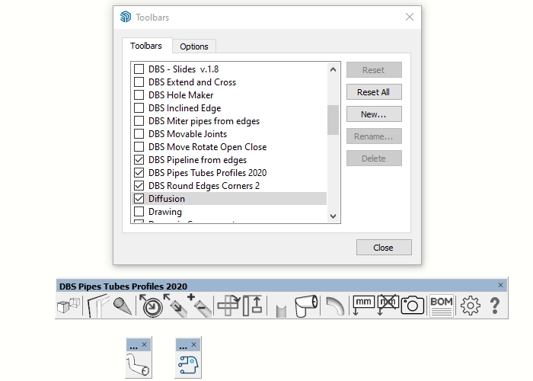
Task: Select the 'DBS Movable Joints' list label
Action: click(x=187, y=133)
